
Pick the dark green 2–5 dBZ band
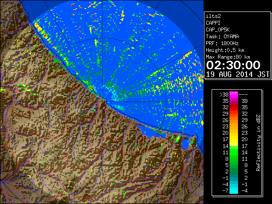234,171
